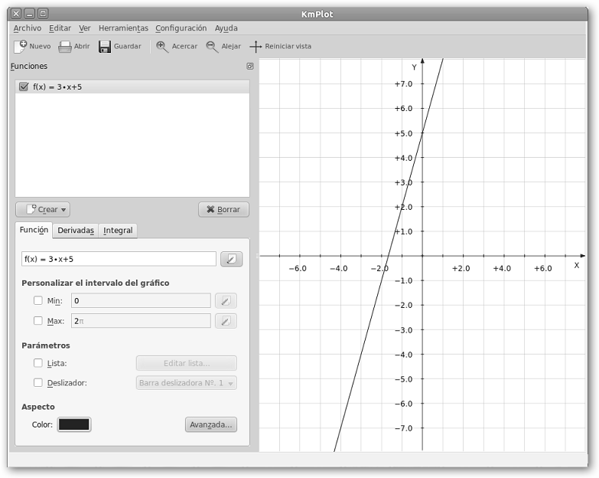Uncheck the f(x) = 3•x+5 function visibility
Viewport: 599px width, 478px height.
[x=24, y=87]
